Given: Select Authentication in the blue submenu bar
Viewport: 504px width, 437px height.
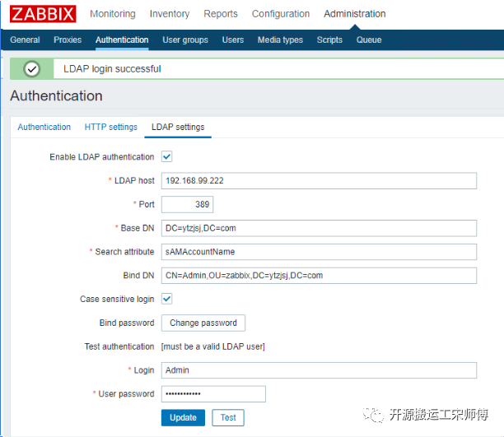Looking at the screenshot, I should (x=122, y=40).
